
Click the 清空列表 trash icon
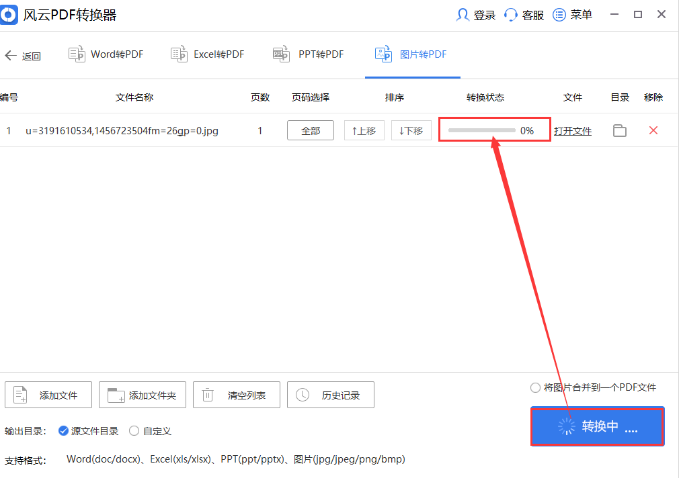coord(208,395)
